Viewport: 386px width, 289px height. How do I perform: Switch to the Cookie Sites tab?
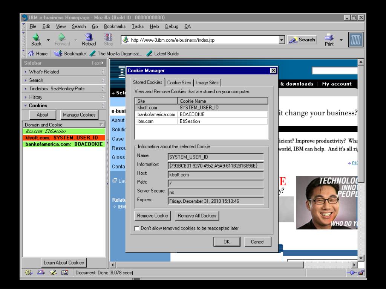tap(179, 83)
